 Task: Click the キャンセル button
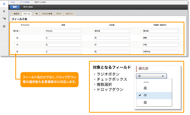(x=28, y=7)
